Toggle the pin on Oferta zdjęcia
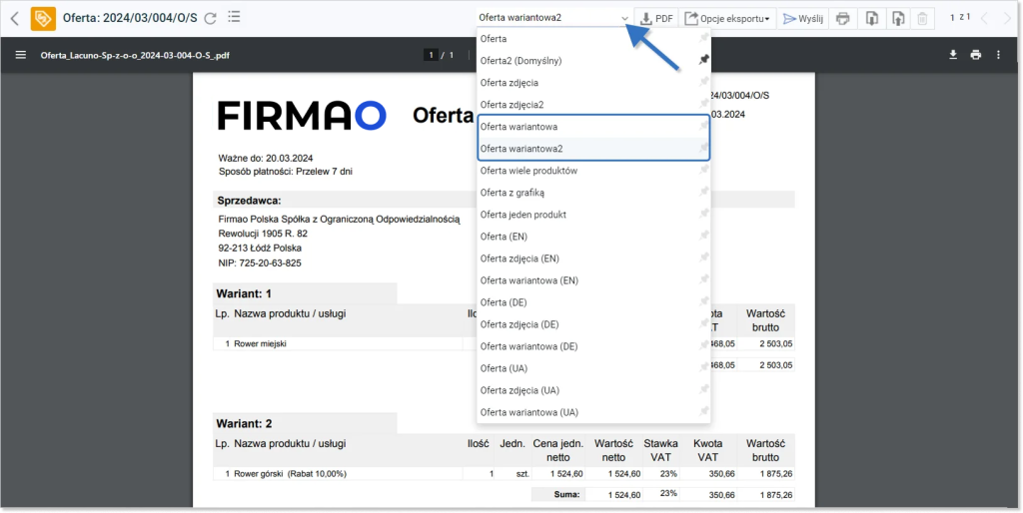This screenshot has height=513, width=1023. pyautogui.click(x=703, y=83)
